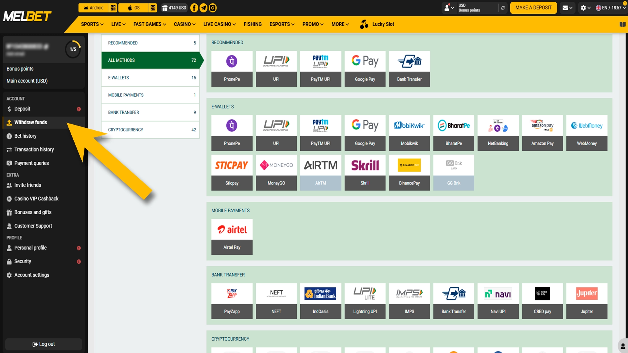
Task: Open Transaction history in sidebar
Action: [x=34, y=150]
